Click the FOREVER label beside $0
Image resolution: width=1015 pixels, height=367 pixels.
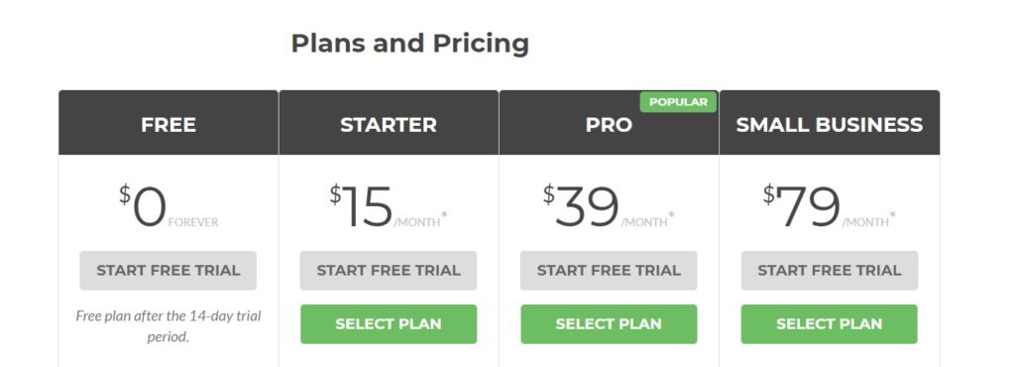pyautogui.click(x=193, y=222)
